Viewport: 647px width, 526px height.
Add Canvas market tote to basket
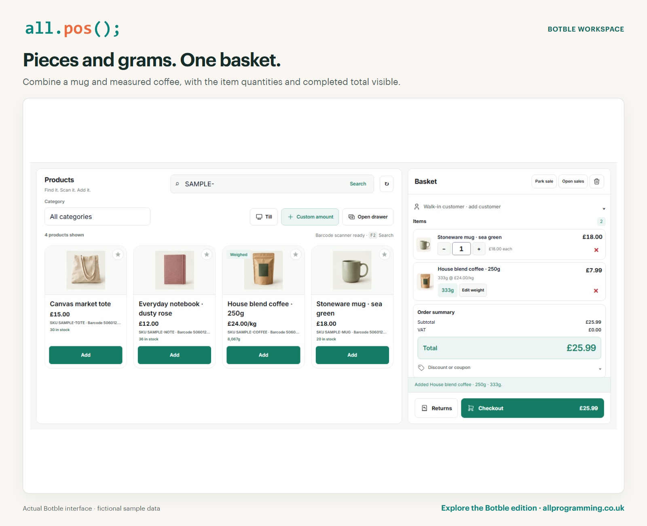click(x=86, y=355)
